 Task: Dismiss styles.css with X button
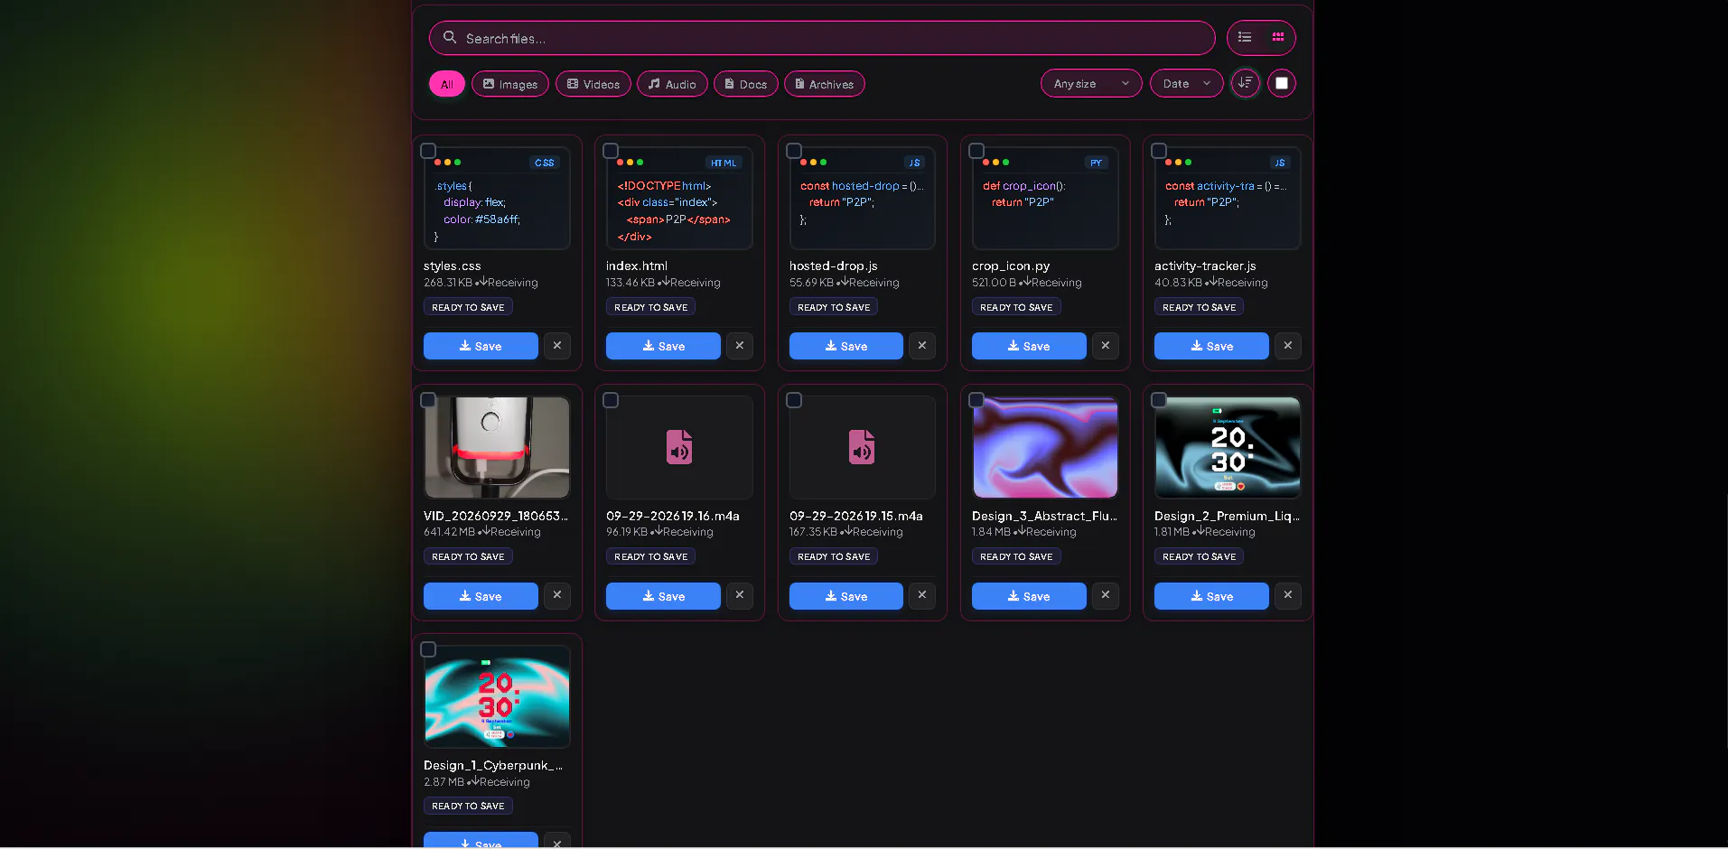pos(557,346)
